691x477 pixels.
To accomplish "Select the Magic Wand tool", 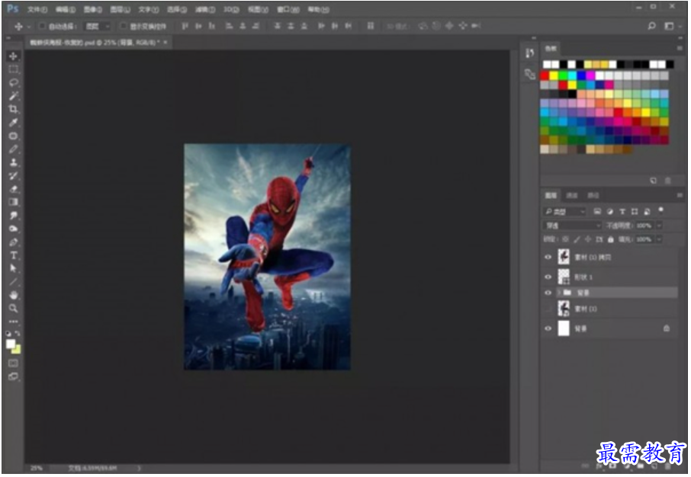I will tap(13, 96).
